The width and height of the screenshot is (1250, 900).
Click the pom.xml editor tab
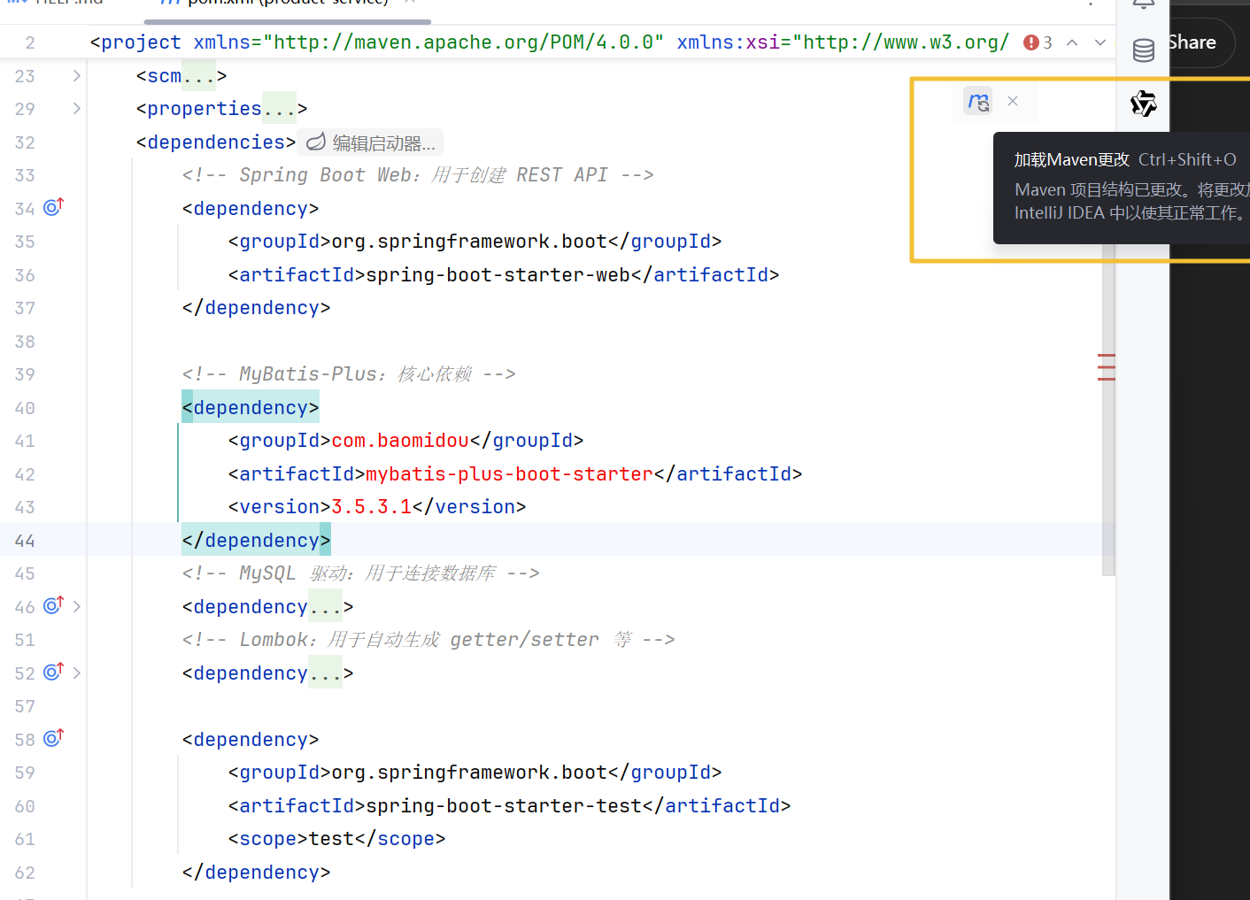click(x=288, y=4)
